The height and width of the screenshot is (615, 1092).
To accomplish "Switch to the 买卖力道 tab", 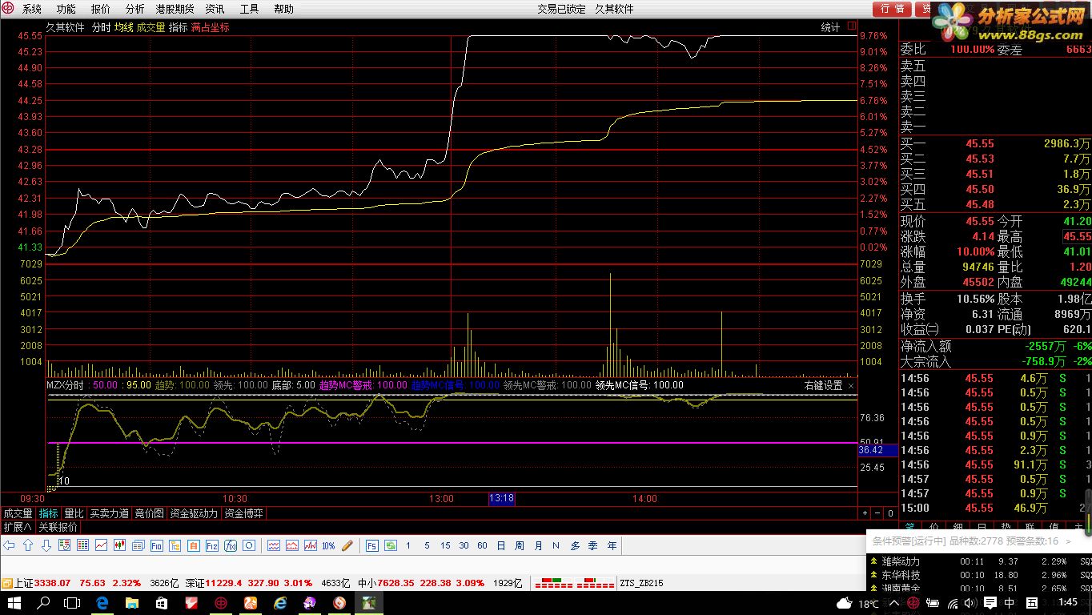I will 109,513.
